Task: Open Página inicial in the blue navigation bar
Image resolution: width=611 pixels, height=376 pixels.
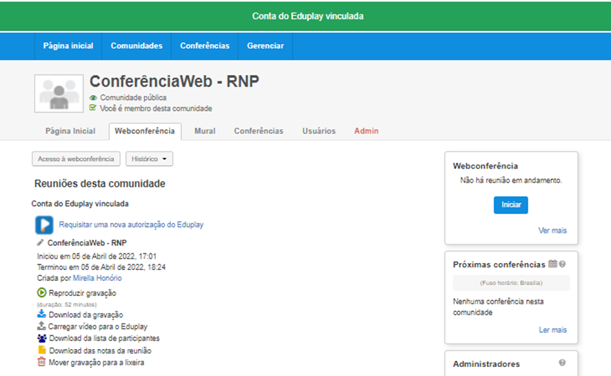Action: 68,46
